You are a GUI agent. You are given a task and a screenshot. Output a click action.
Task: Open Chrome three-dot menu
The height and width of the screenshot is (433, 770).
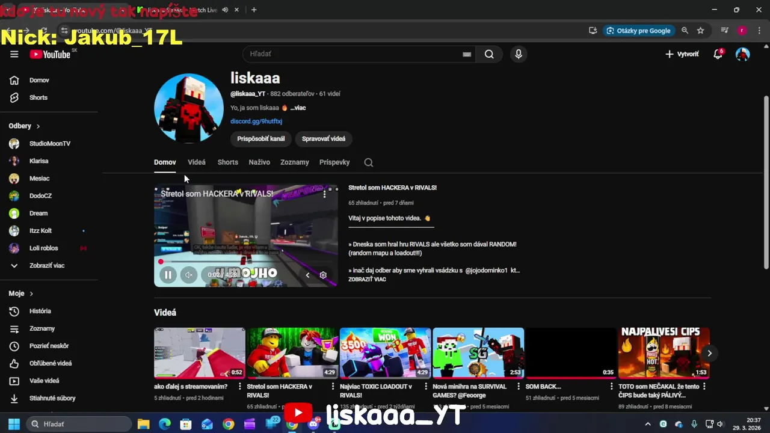(x=759, y=31)
